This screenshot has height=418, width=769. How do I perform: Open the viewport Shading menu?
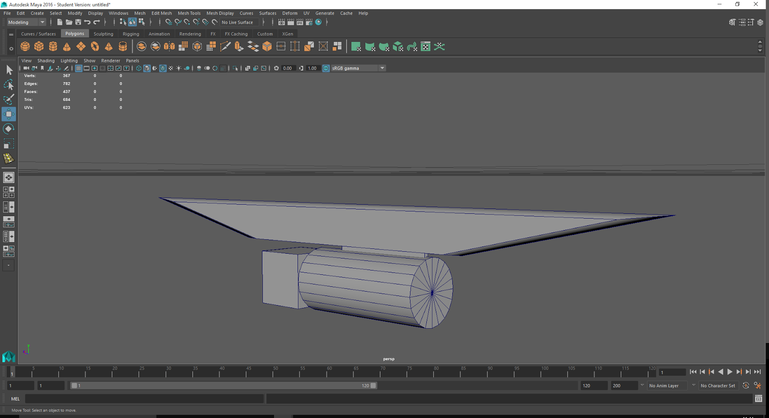pyautogui.click(x=46, y=61)
